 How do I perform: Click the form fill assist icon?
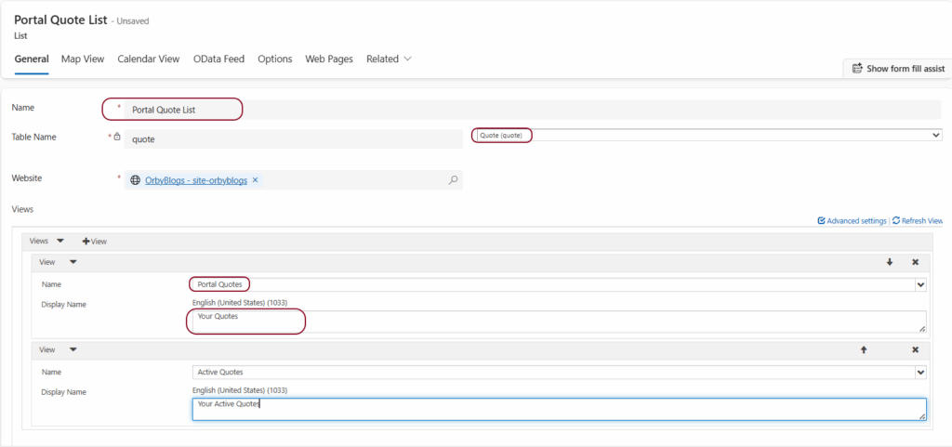tap(857, 69)
